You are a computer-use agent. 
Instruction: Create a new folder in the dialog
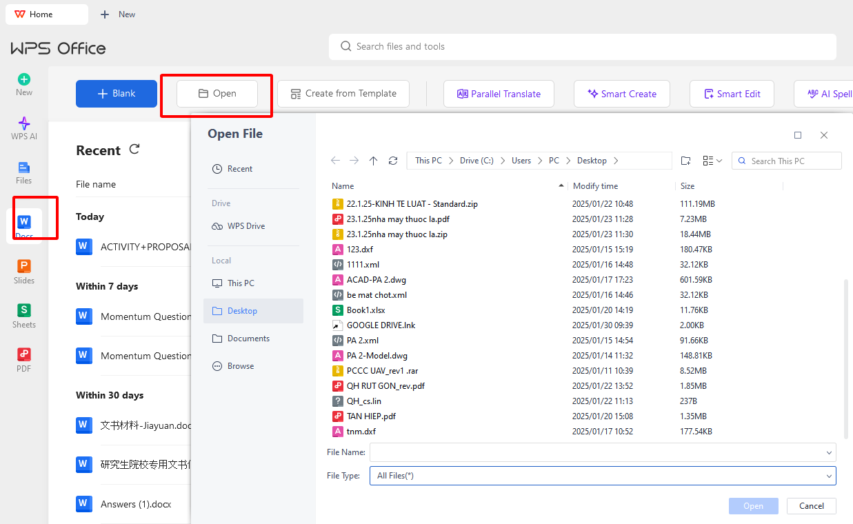685,160
